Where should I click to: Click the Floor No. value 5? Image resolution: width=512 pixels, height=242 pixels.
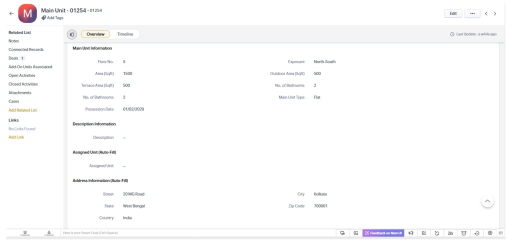[x=124, y=61]
